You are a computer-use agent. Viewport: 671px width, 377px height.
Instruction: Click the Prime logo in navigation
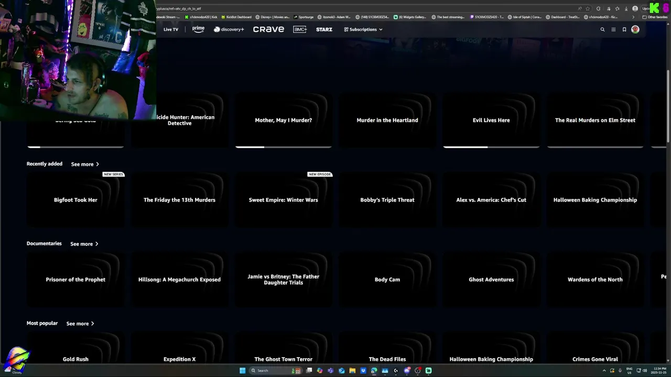[x=198, y=29]
